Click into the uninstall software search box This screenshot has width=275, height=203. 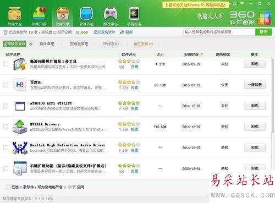pos(219,32)
